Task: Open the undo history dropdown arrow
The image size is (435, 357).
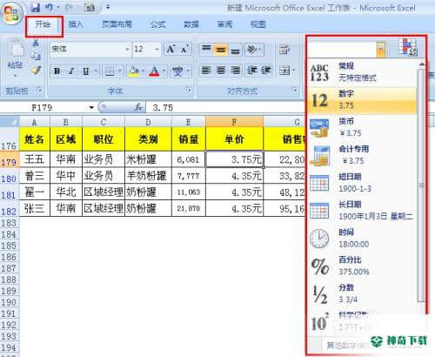Action: [58, 7]
